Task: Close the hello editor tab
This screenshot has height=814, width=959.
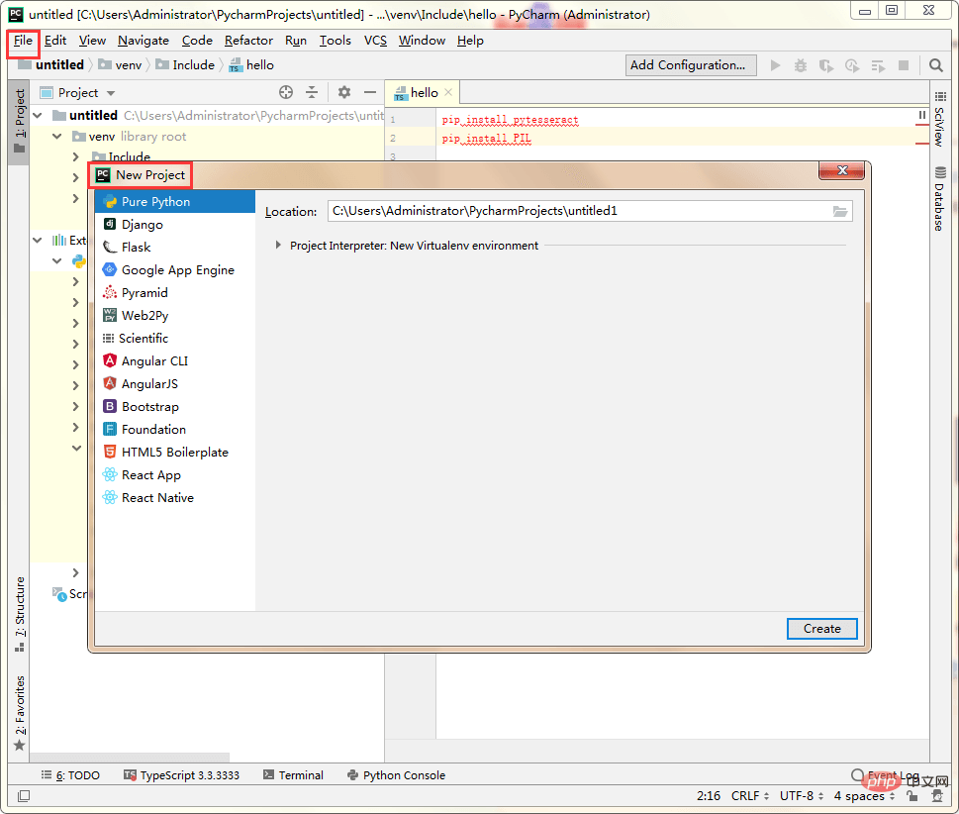Action: [x=448, y=92]
